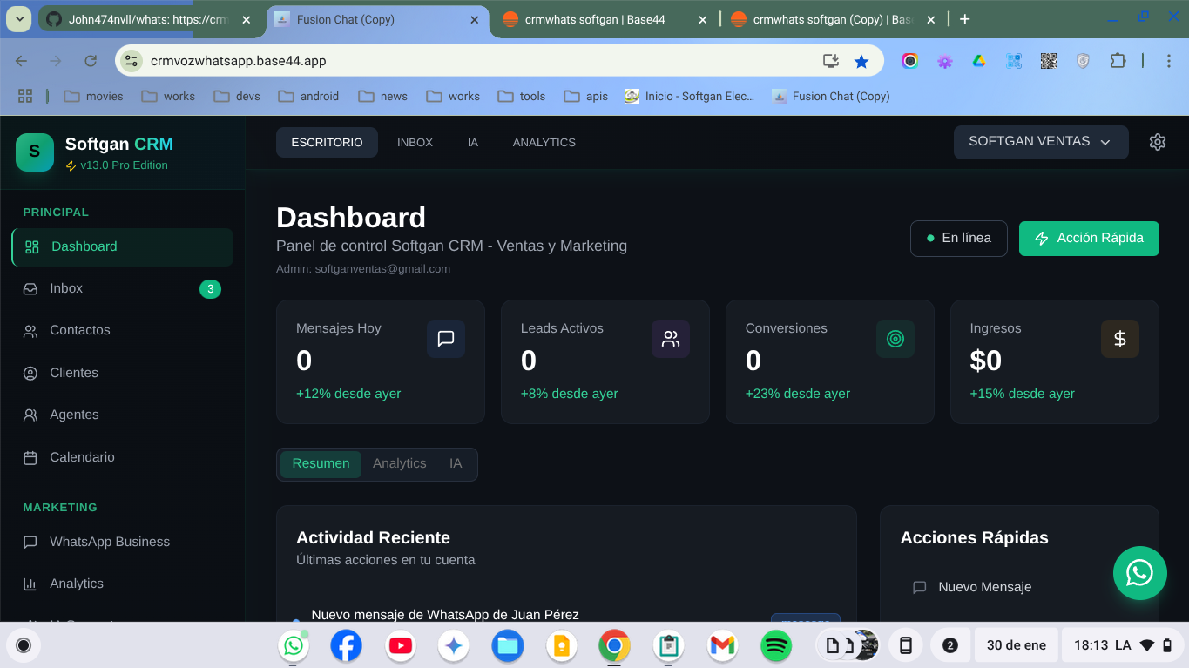Click the Mensajes Hoy message icon
Image resolution: width=1189 pixels, height=668 pixels.
coord(446,339)
